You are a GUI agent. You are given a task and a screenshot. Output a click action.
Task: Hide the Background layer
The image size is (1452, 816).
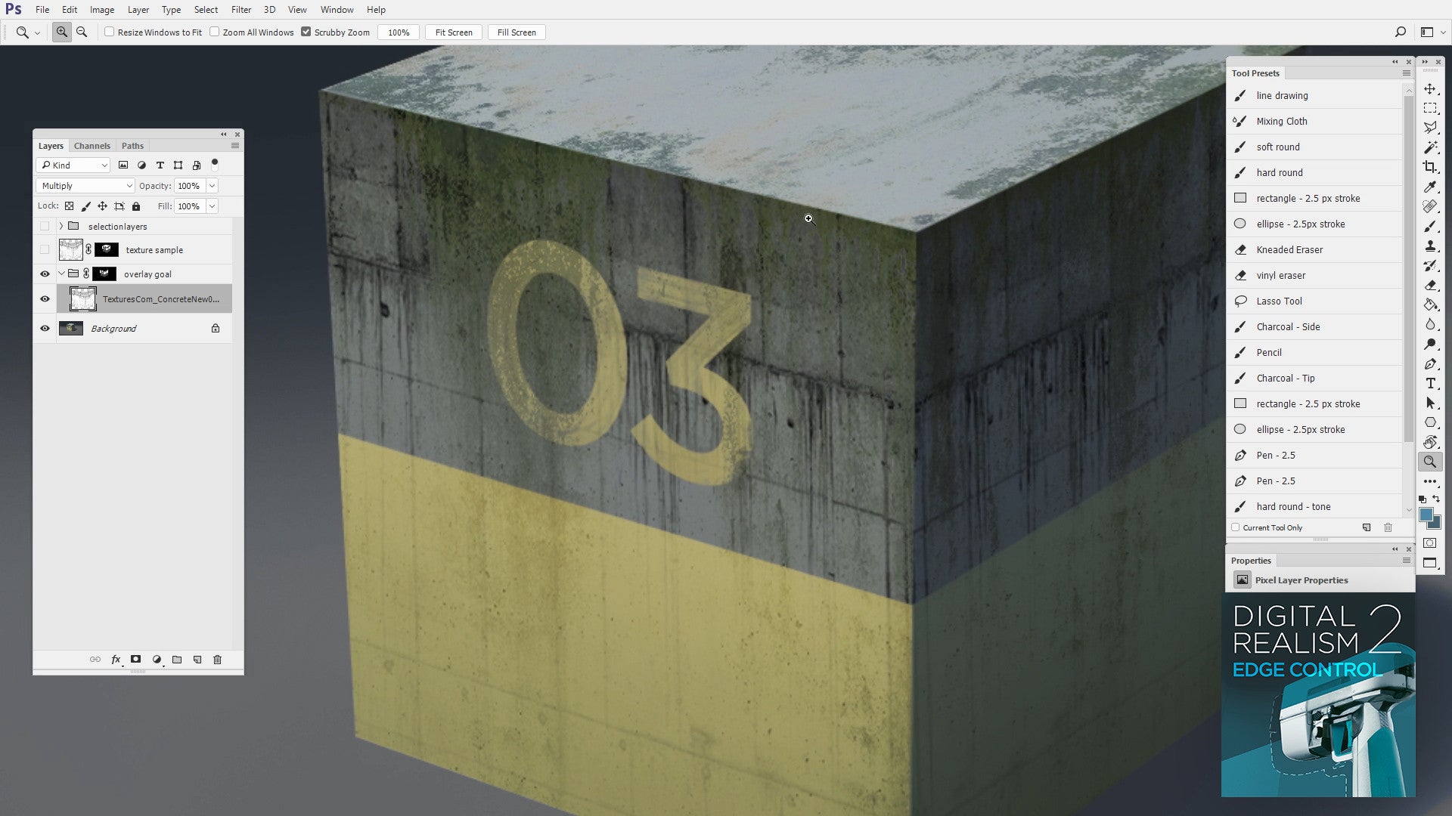click(x=45, y=328)
